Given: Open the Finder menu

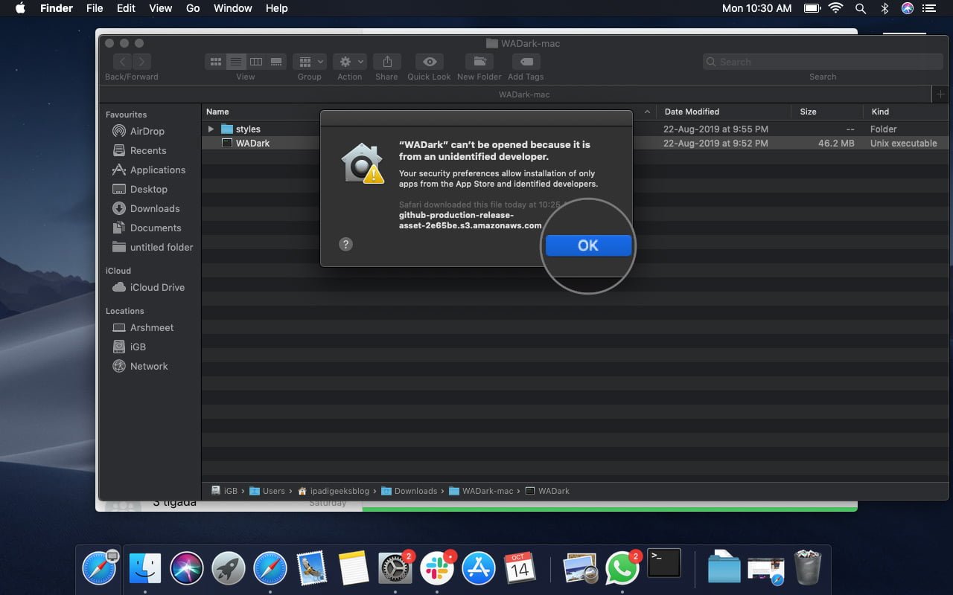Looking at the screenshot, I should pos(57,8).
